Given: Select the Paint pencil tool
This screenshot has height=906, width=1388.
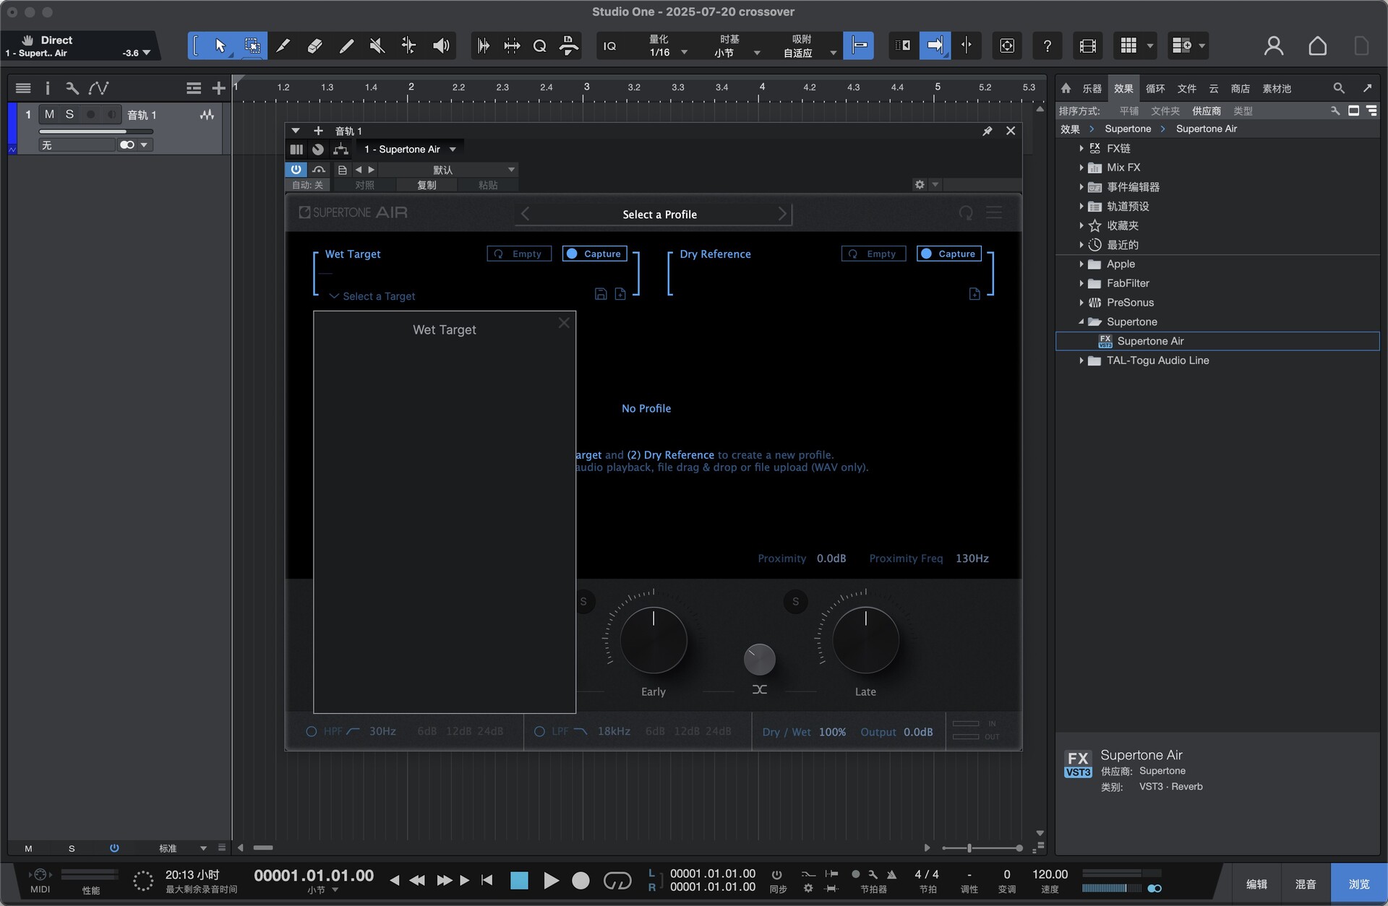Looking at the screenshot, I should [x=346, y=46].
